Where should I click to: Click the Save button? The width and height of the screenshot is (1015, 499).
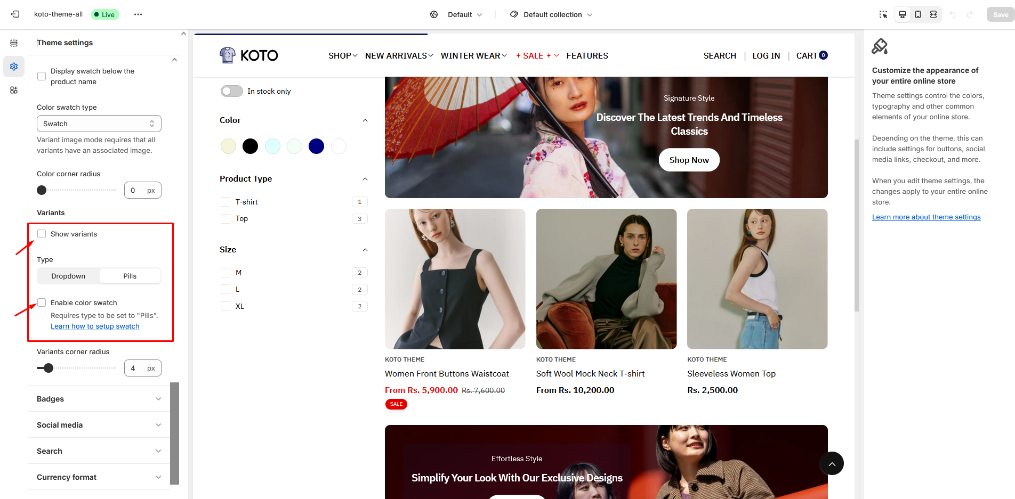pyautogui.click(x=1000, y=14)
